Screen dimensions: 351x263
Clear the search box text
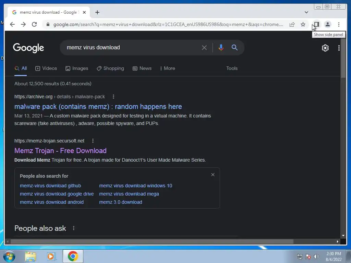click(x=204, y=47)
